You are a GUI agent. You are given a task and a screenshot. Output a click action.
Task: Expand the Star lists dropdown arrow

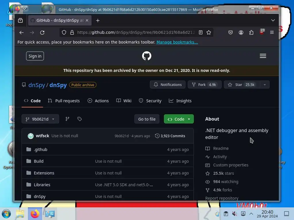[x=265, y=85]
